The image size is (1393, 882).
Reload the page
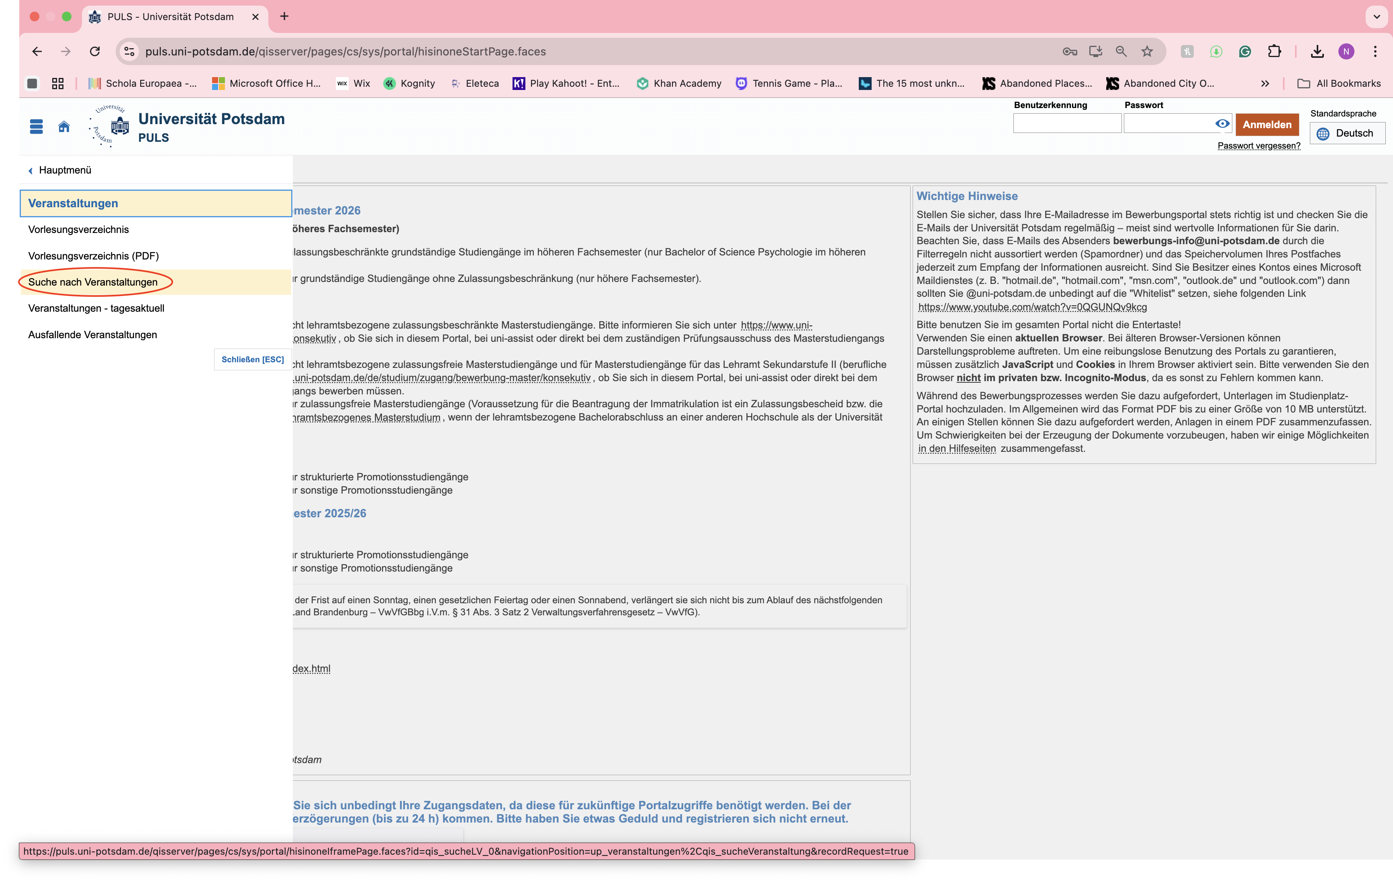pyautogui.click(x=95, y=51)
